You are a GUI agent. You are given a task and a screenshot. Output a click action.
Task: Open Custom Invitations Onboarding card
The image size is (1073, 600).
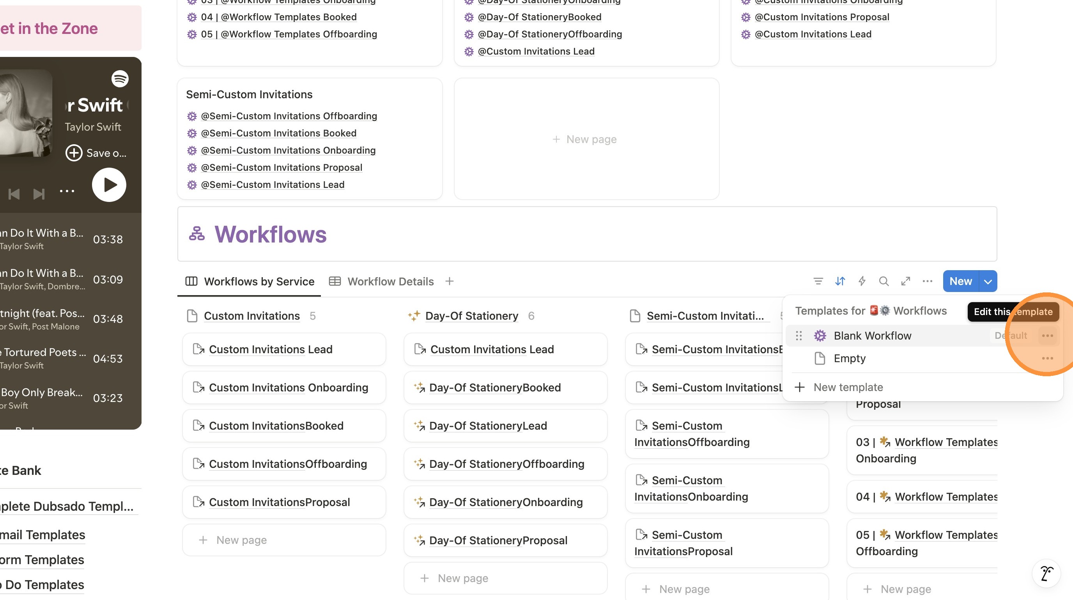(x=284, y=388)
